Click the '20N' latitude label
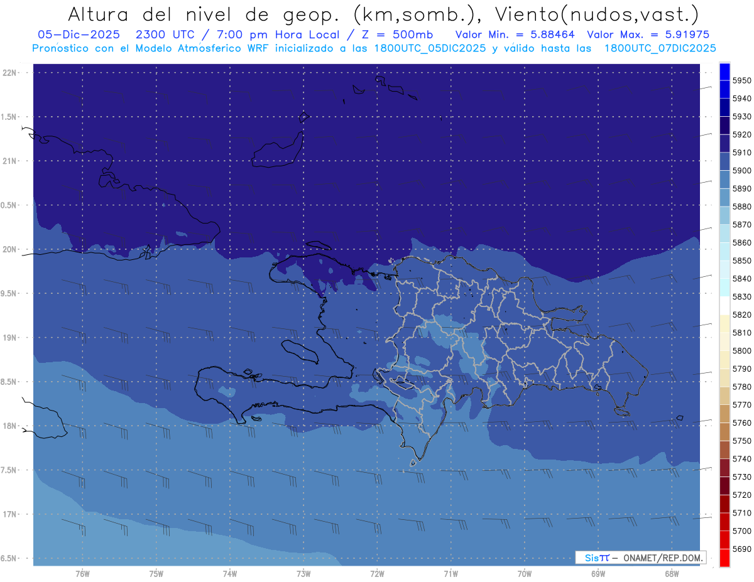The width and height of the screenshot is (754, 582). [11, 249]
